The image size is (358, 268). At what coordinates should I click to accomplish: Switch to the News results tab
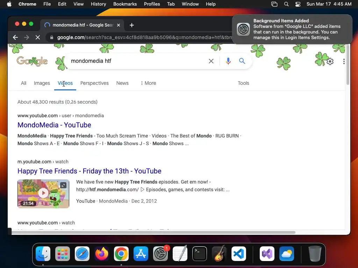[122, 83]
